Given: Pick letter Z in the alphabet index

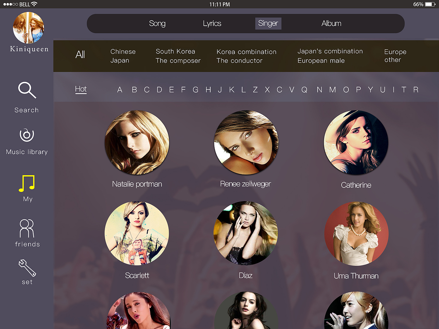Looking at the screenshot, I should [x=255, y=90].
